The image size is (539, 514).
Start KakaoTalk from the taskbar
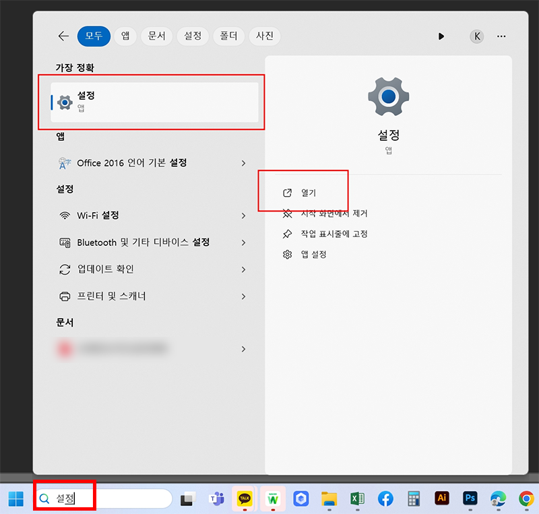coord(244,499)
